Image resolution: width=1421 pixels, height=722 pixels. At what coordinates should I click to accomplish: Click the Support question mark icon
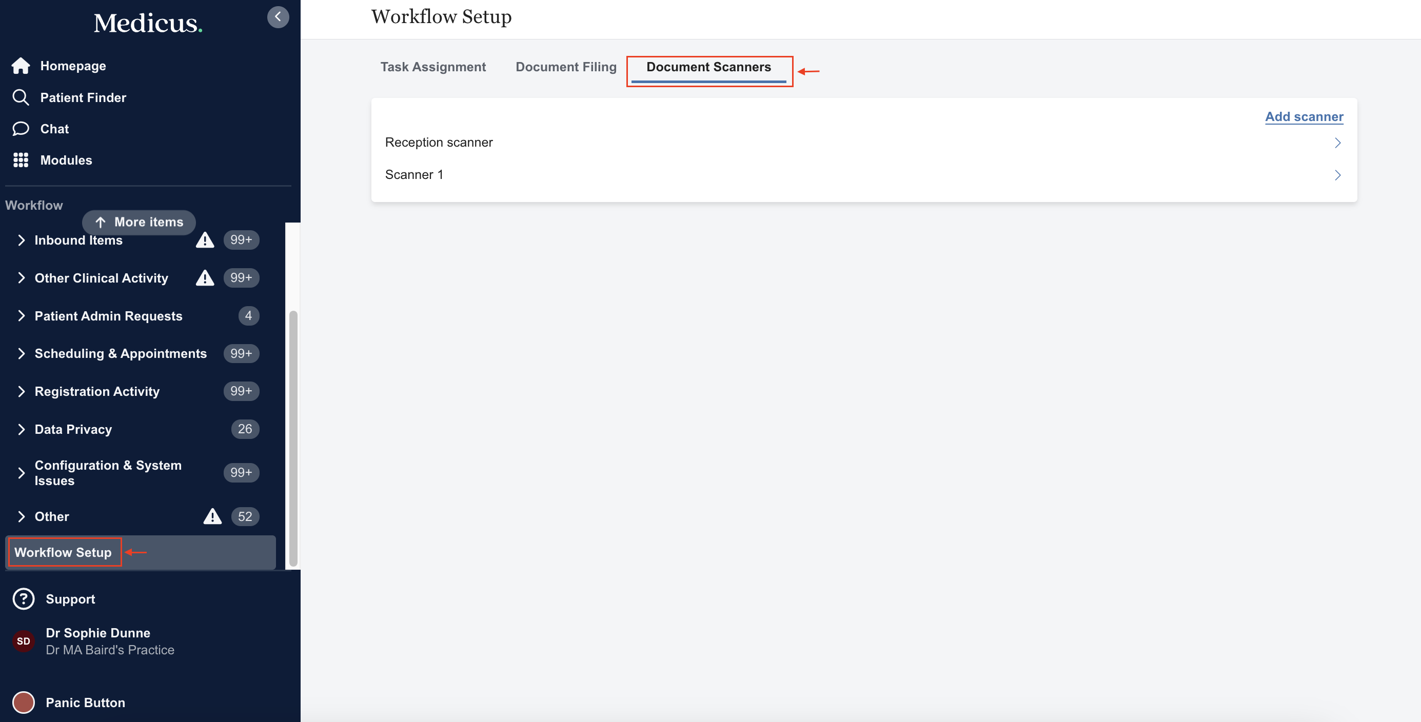(24, 599)
